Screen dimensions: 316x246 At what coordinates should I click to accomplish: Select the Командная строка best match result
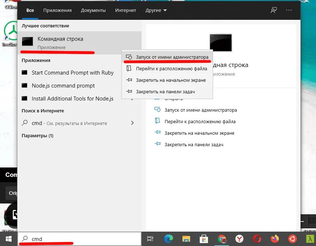click(x=79, y=43)
